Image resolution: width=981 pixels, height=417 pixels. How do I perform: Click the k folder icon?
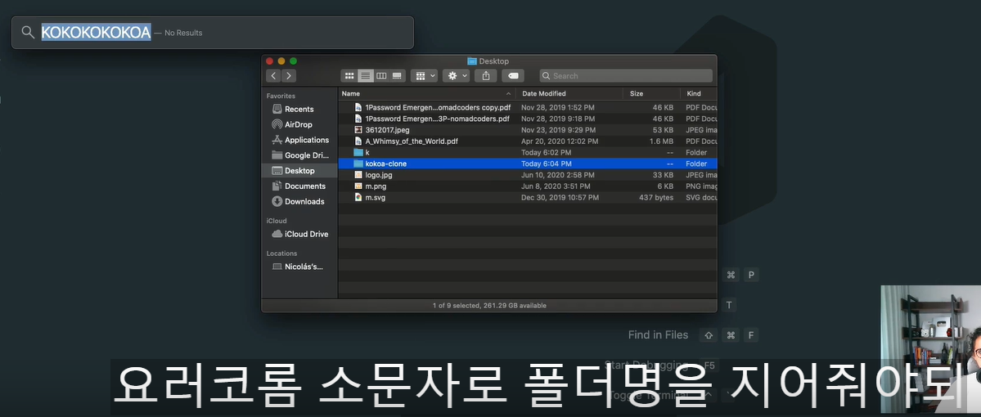pos(358,153)
